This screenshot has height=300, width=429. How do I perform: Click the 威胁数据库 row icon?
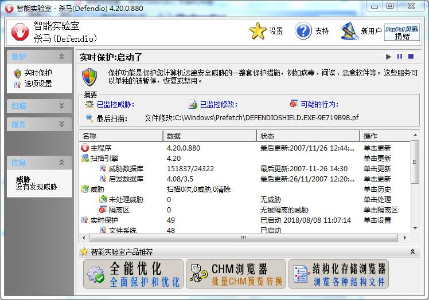[x=103, y=168]
